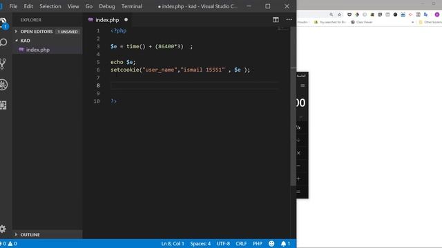Image resolution: width=442 pixels, height=248 pixels.
Task: Open the Debug menu
Action: tap(107, 6)
